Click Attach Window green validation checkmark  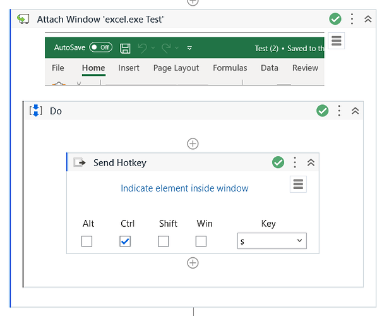335,19
